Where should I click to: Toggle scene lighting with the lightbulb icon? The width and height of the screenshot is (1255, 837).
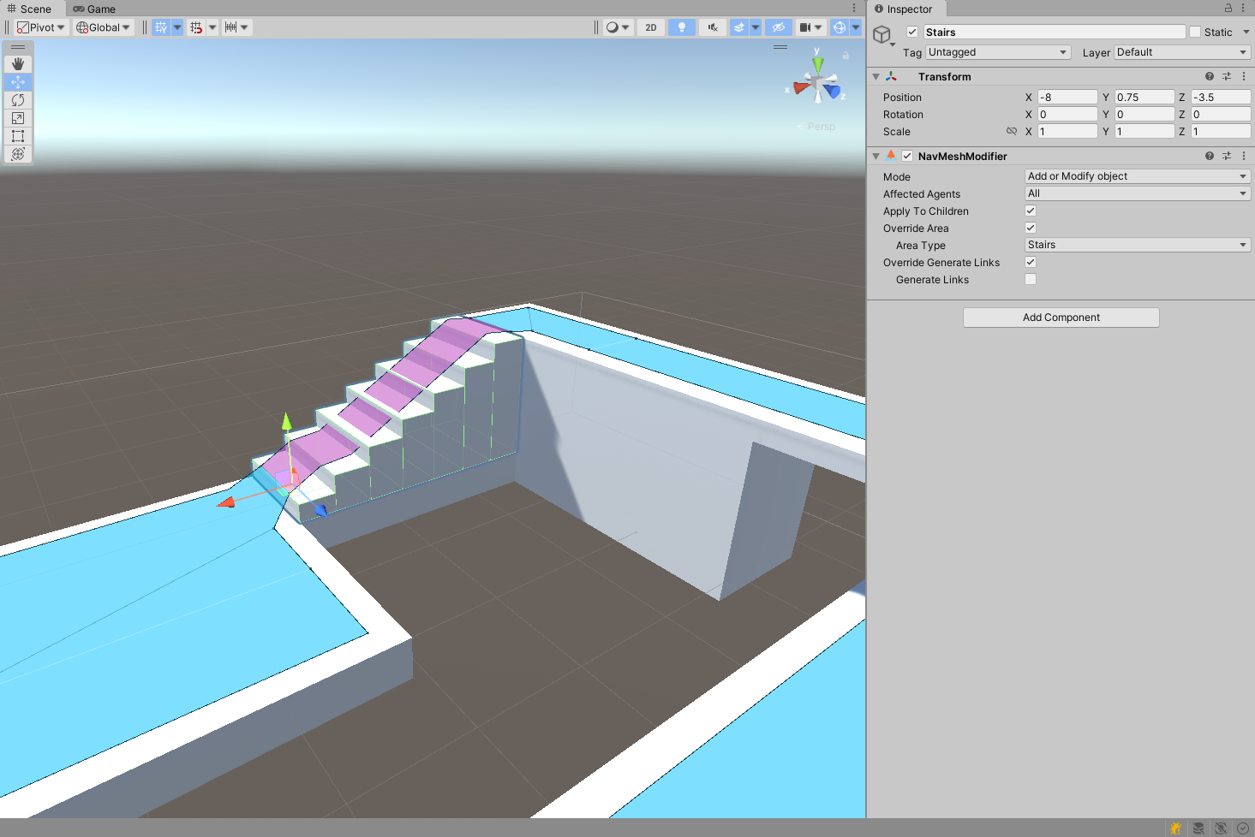pyautogui.click(x=681, y=27)
